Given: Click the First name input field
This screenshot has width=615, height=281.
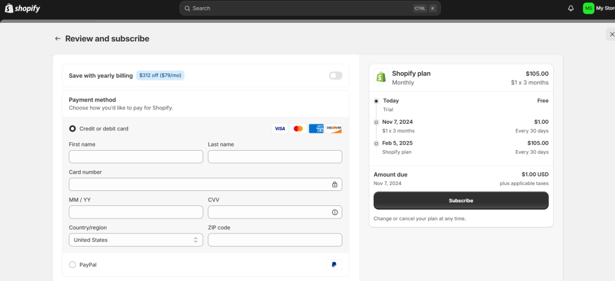Looking at the screenshot, I should pyautogui.click(x=136, y=157).
